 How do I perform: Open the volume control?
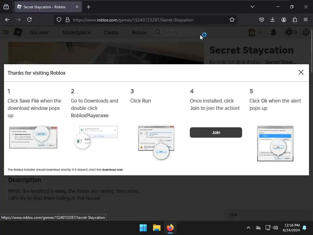(x=275, y=228)
